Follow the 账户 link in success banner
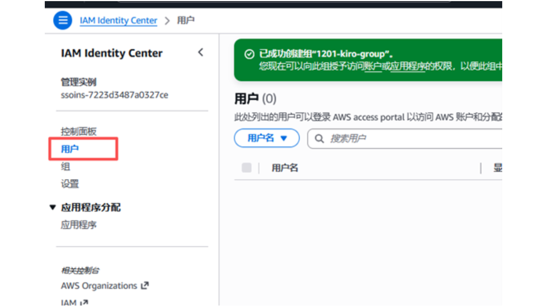 click(x=373, y=66)
